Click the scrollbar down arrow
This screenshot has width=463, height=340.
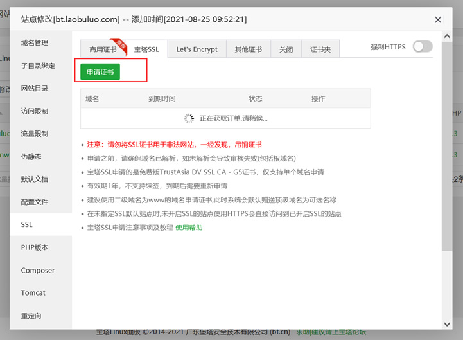(x=447, y=324)
